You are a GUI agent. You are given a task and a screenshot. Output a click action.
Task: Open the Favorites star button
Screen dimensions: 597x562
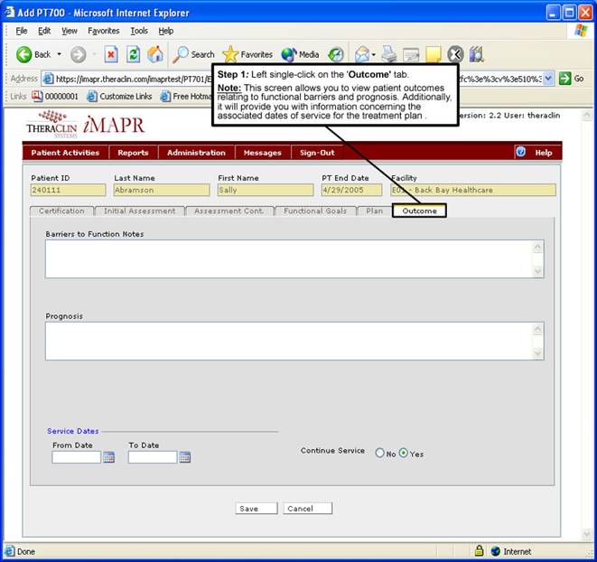click(x=247, y=54)
